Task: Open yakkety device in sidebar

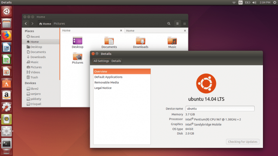Action: point(41,99)
